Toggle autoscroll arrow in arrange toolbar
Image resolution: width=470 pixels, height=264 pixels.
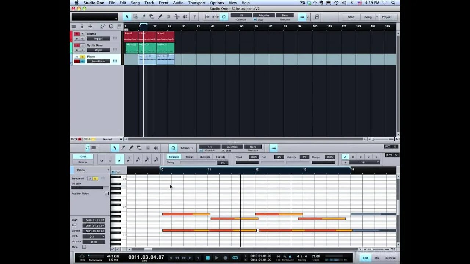pos(301,17)
